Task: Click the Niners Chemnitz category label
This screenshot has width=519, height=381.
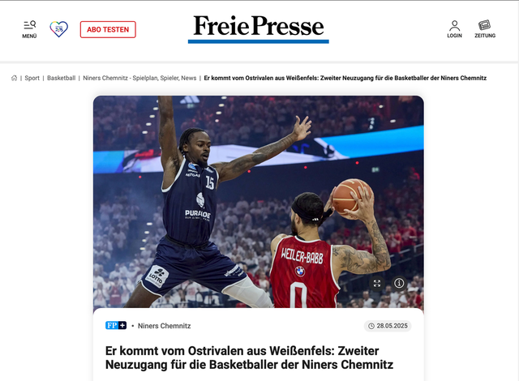Action: click(164, 326)
